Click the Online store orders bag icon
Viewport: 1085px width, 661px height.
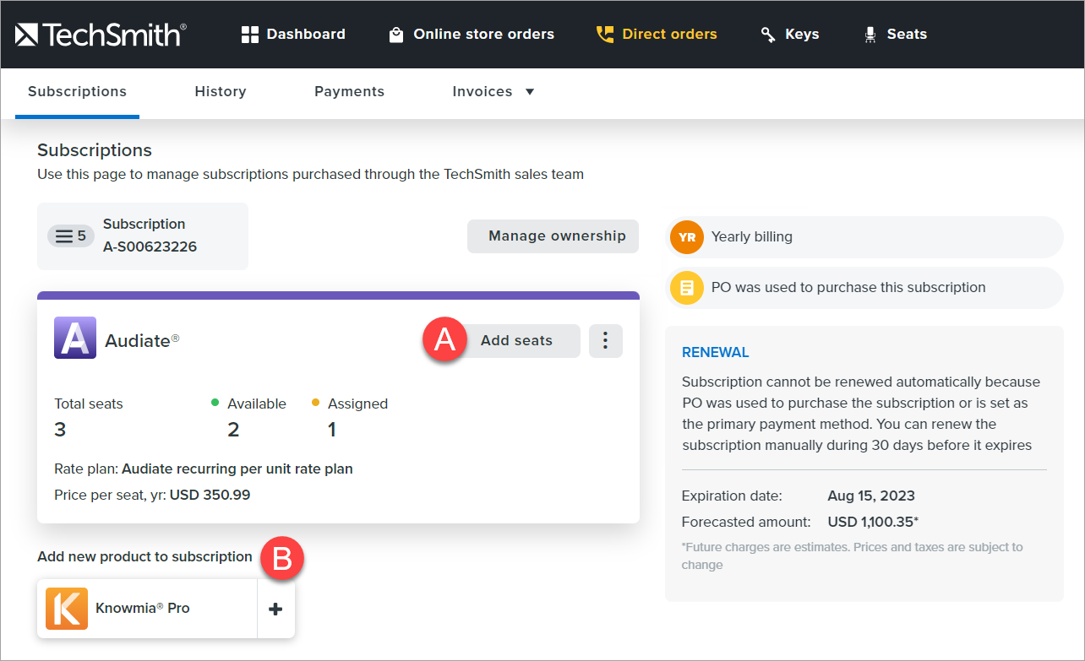(x=395, y=34)
